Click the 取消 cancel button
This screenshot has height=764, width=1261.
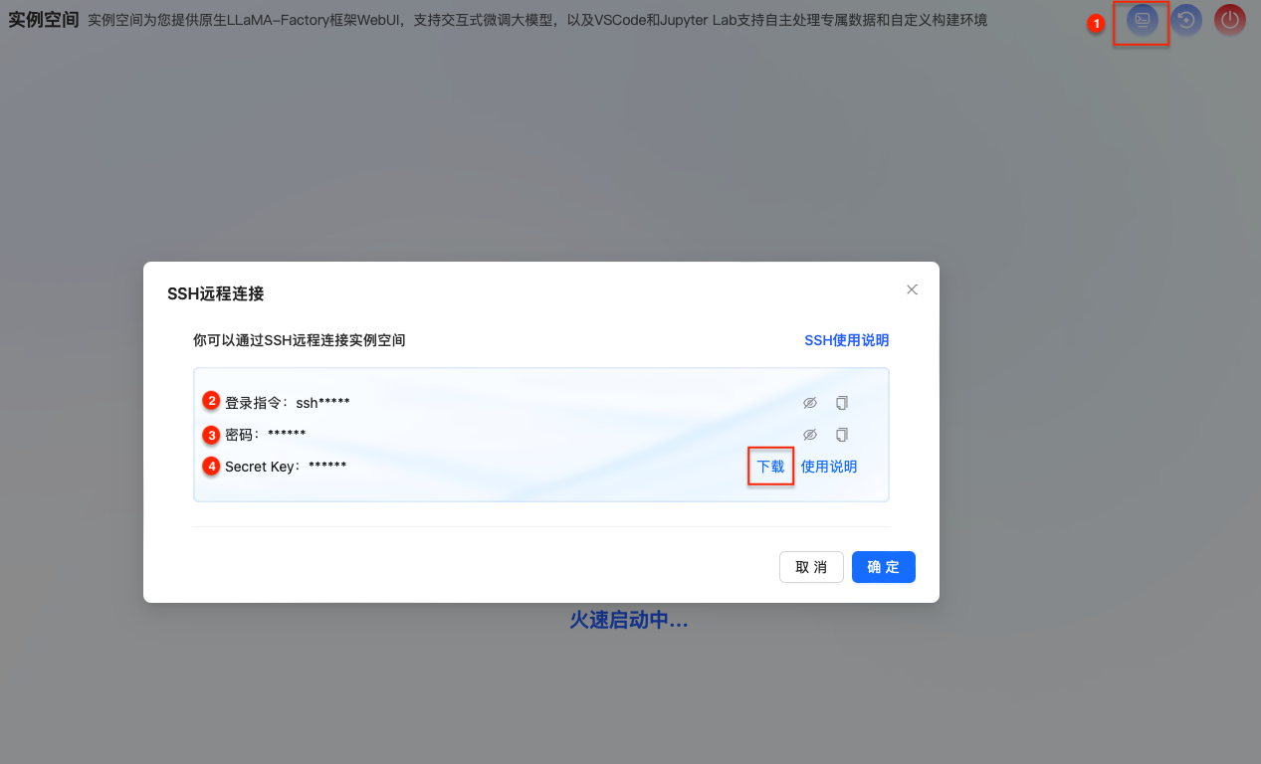tap(811, 567)
